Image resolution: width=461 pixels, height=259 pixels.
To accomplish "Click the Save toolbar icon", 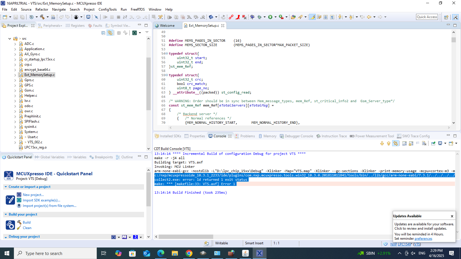I will click(x=16, y=17).
